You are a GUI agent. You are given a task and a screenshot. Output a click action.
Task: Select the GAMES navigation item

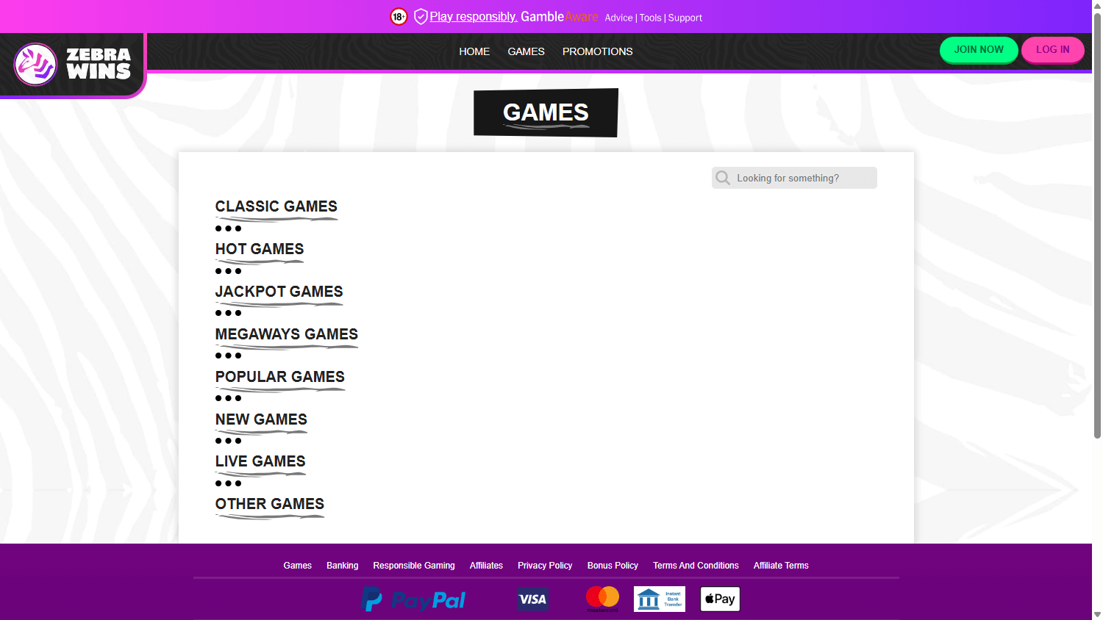(x=526, y=51)
